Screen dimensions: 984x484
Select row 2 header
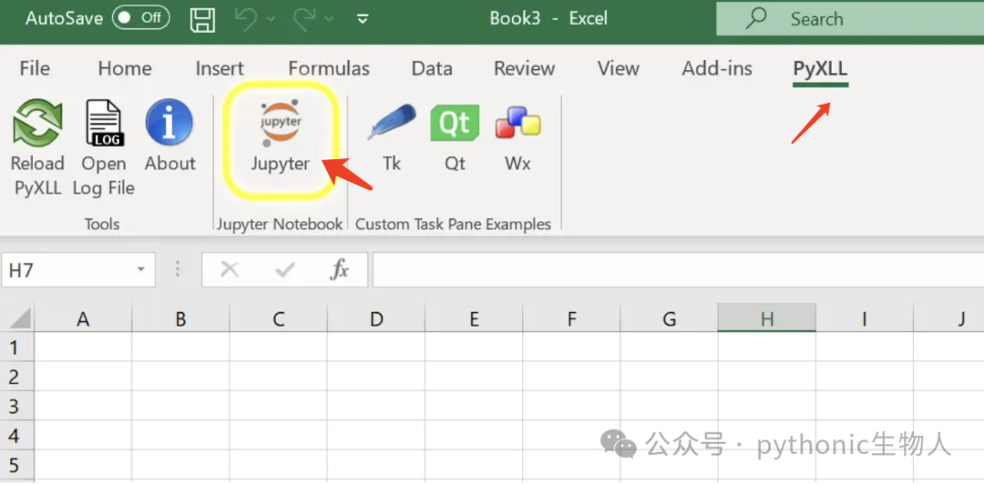pos(17,376)
